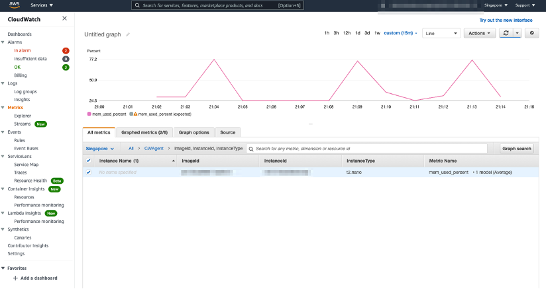Collapse the Alarms tree section
The image size is (546, 289).
point(3,42)
